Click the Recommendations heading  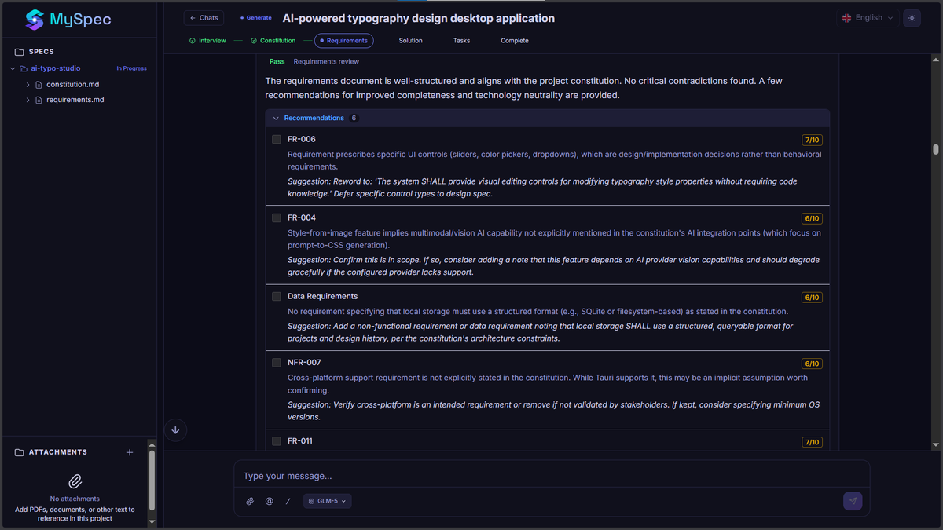coord(314,118)
